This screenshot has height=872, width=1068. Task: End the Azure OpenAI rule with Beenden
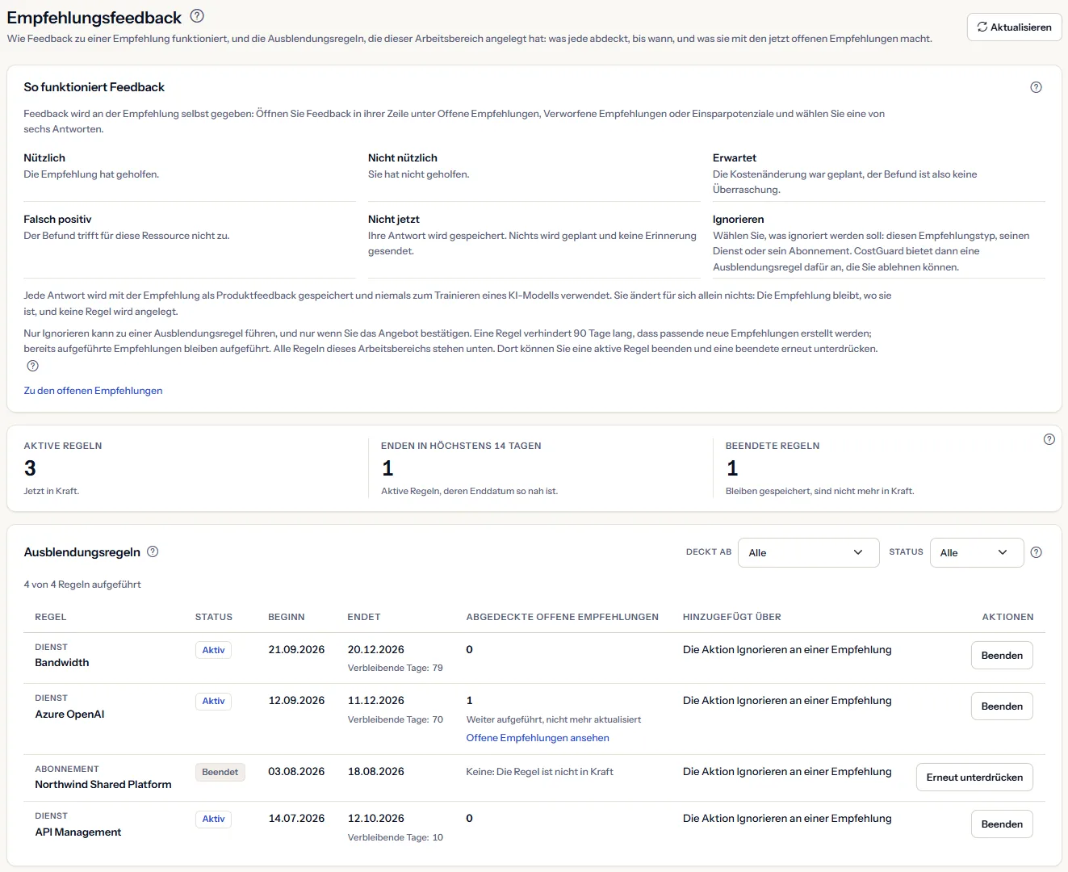1001,706
